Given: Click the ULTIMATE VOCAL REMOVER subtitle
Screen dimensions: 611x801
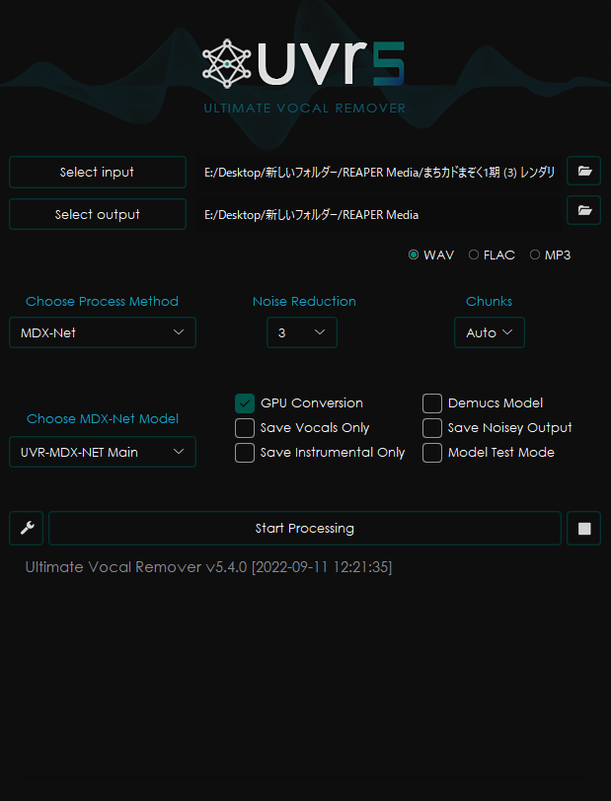Looking at the screenshot, I should click(305, 109).
